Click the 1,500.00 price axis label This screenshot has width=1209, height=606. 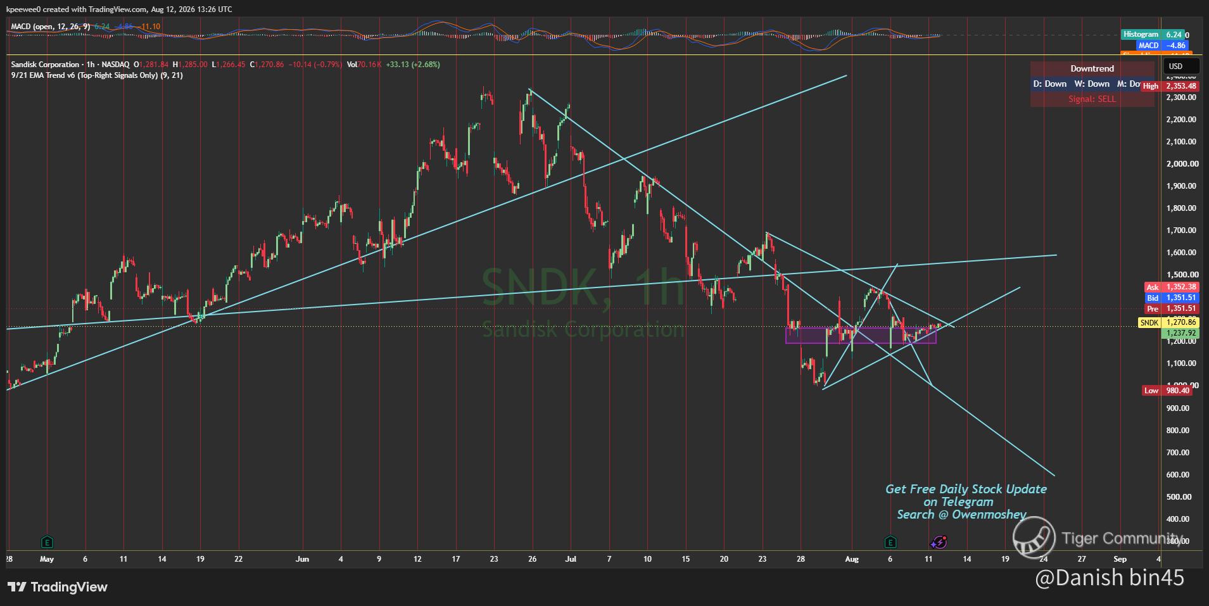click(1182, 275)
